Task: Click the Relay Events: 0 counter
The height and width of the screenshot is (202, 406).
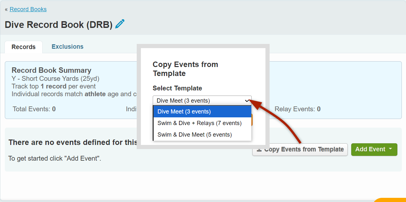Action: click(297, 109)
